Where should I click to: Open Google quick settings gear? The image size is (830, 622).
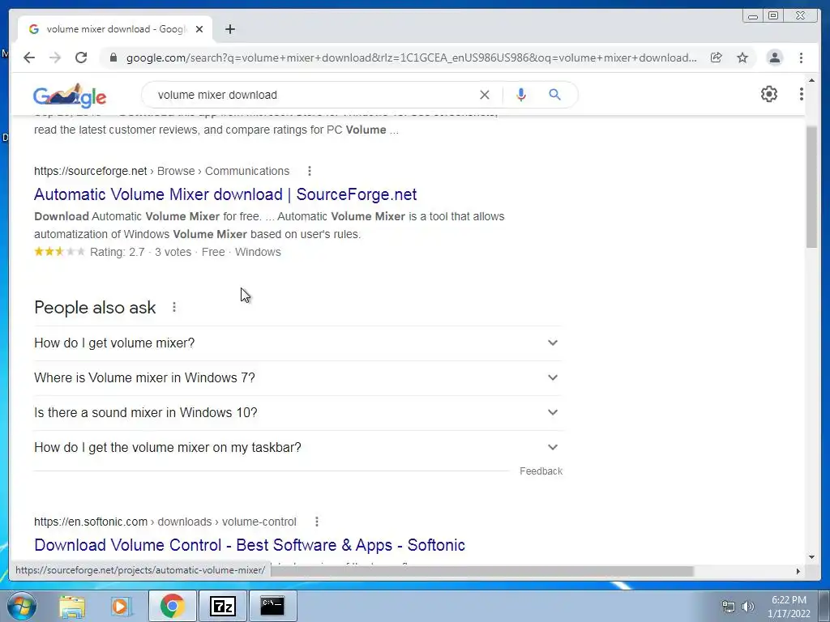769,94
